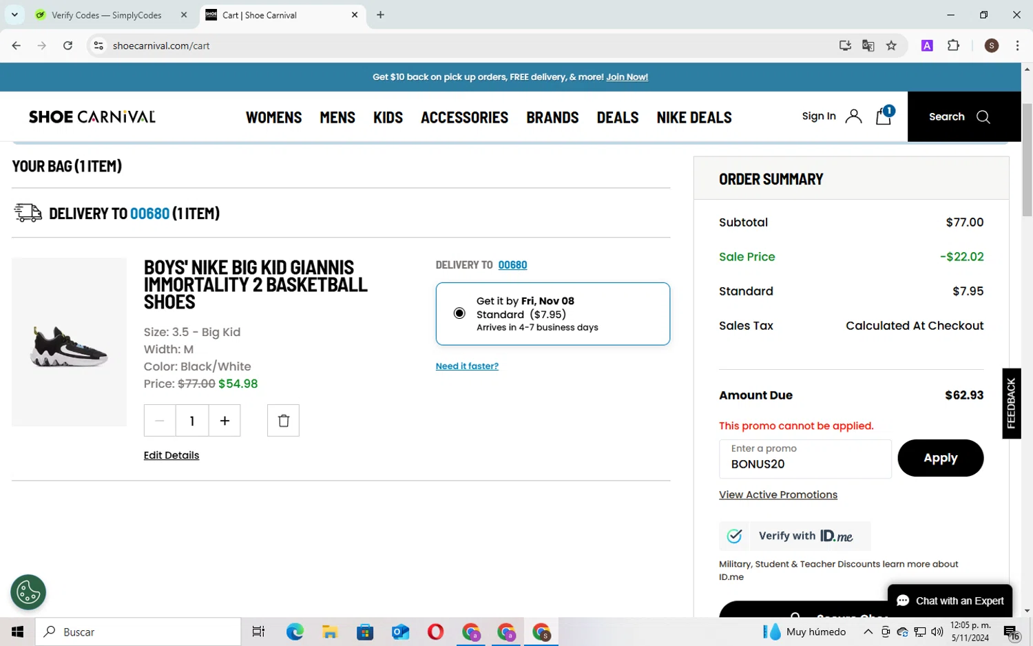This screenshot has height=646, width=1033.
Task: Open the Extensions puzzle icon
Action: 953,45
